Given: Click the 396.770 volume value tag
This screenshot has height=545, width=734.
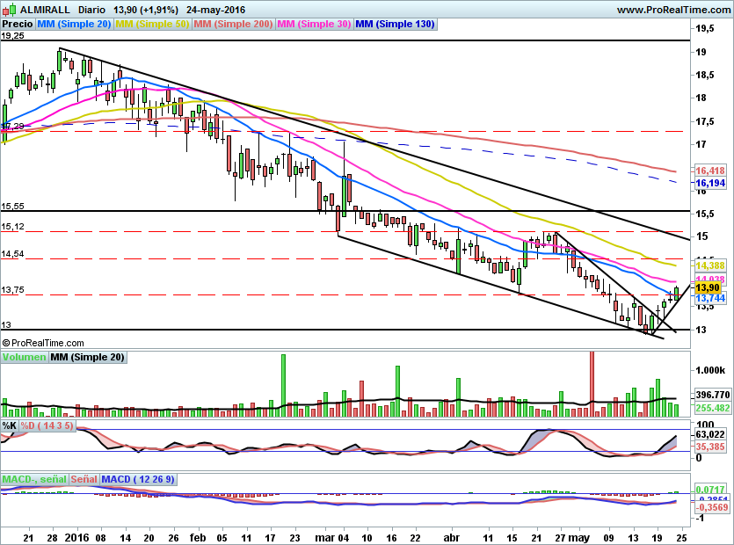Looking at the screenshot, I should tap(712, 395).
